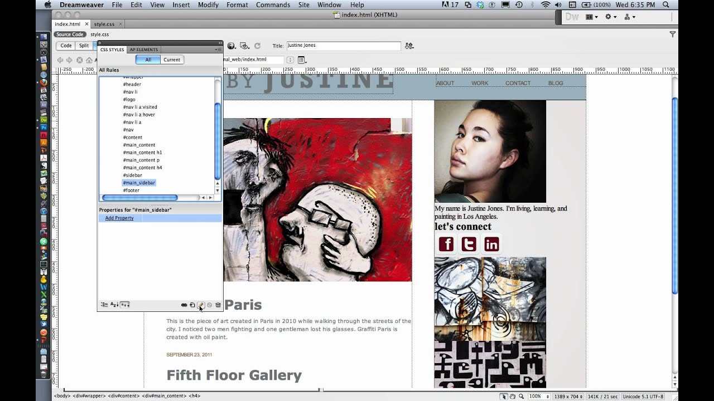Select the Zoom tool in the status bar
The image size is (714, 401).
click(521, 396)
